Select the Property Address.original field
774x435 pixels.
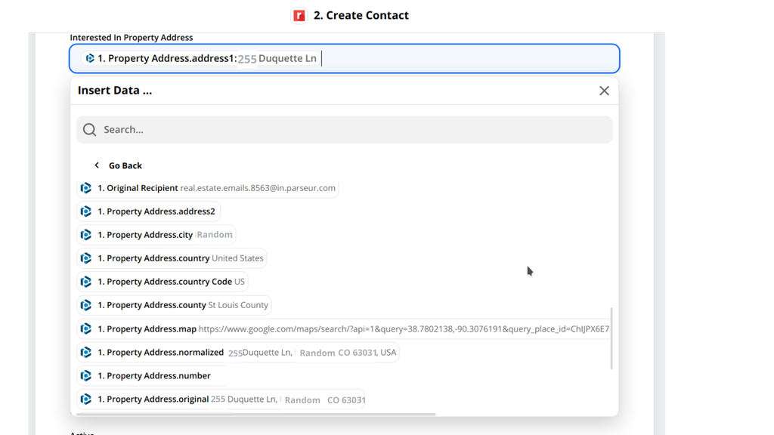(223, 399)
